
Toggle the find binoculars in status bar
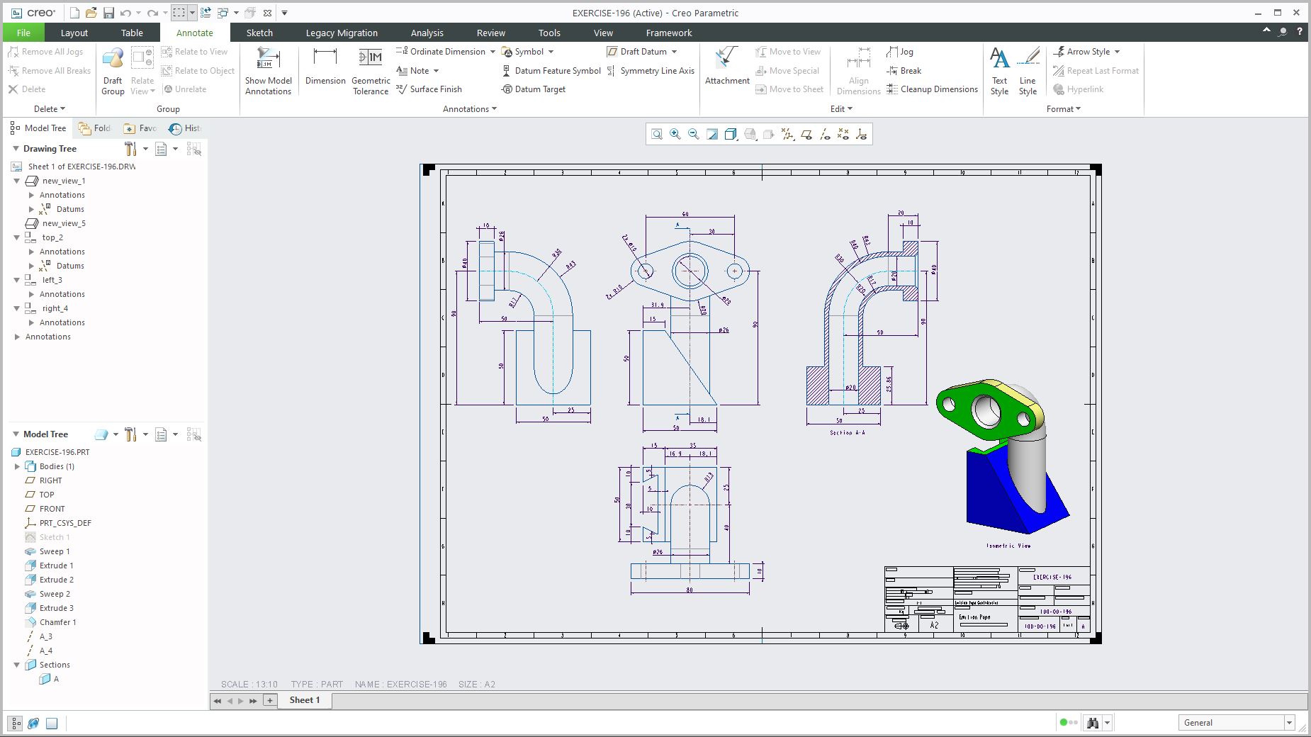(x=1092, y=723)
